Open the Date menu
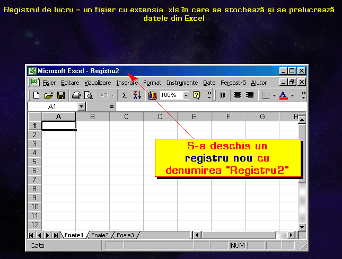The height and width of the screenshot is (259, 342). click(x=209, y=83)
